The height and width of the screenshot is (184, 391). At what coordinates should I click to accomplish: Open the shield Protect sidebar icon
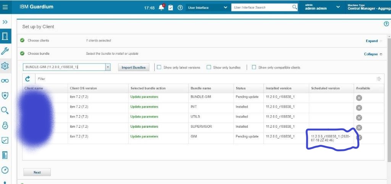point(5,95)
